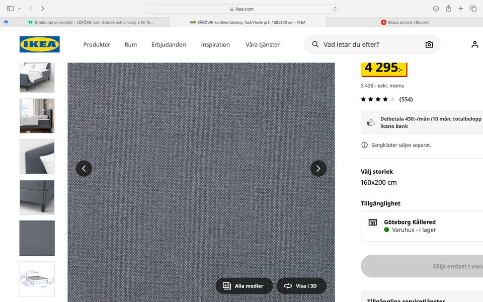Open the user account profile icon
The image size is (483, 302).
474,44
